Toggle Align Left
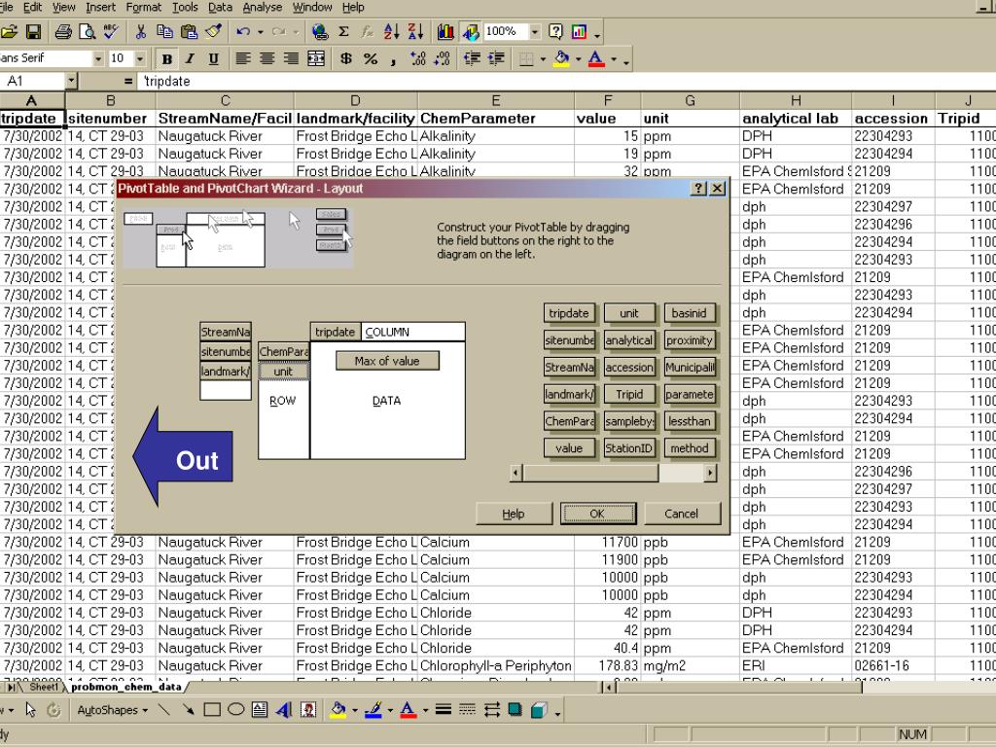996x747 pixels. point(242,59)
